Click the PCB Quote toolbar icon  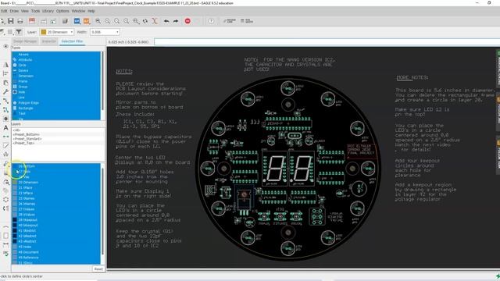point(247,21)
